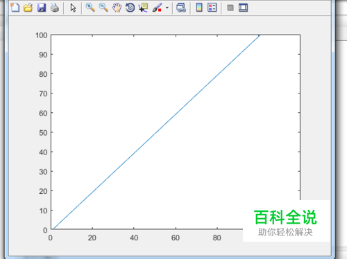Image resolution: width=347 pixels, height=259 pixels.
Task: Click the Link Plot icon
Action: pos(181,8)
